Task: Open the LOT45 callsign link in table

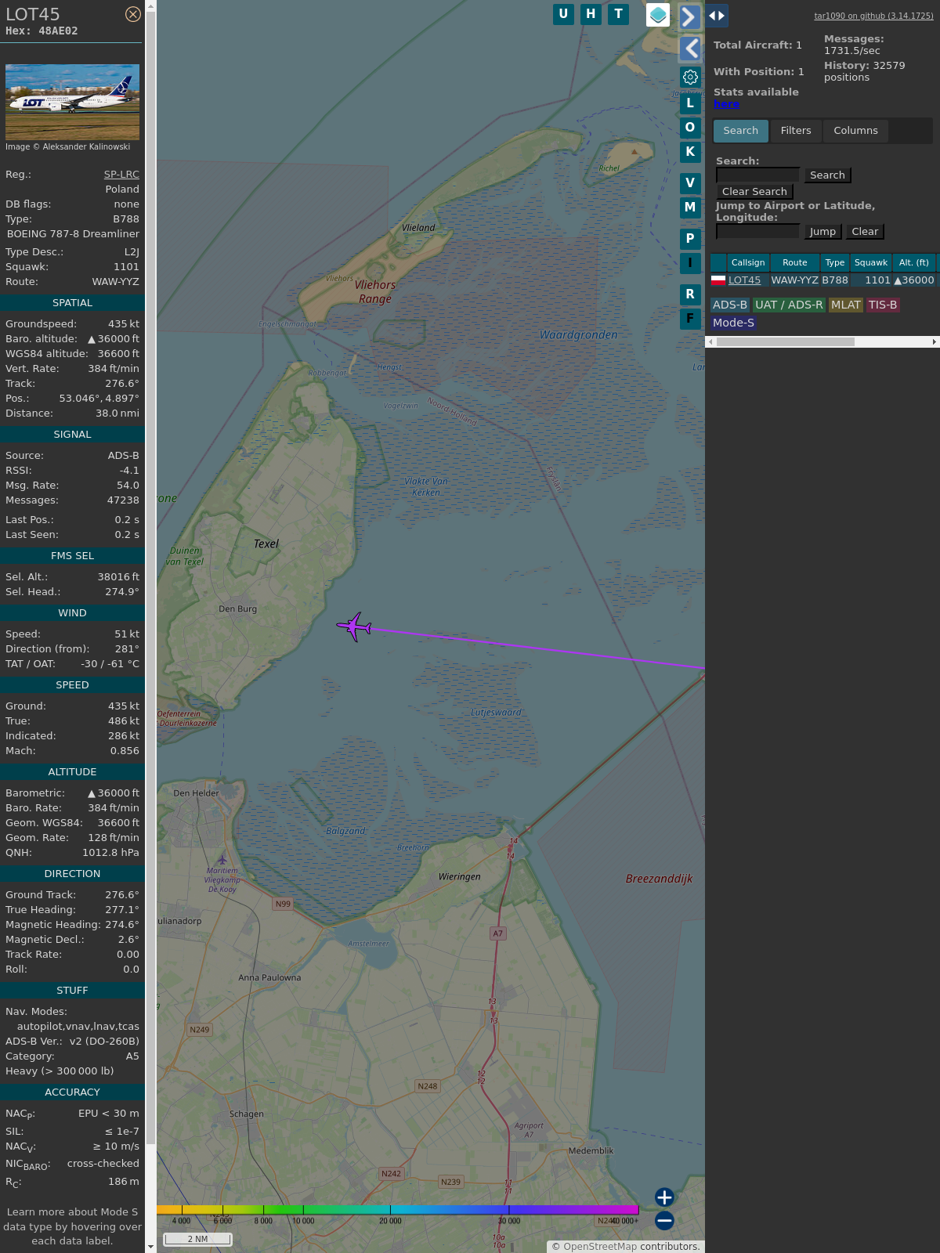Action: pyautogui.click(x=744, y=280)
